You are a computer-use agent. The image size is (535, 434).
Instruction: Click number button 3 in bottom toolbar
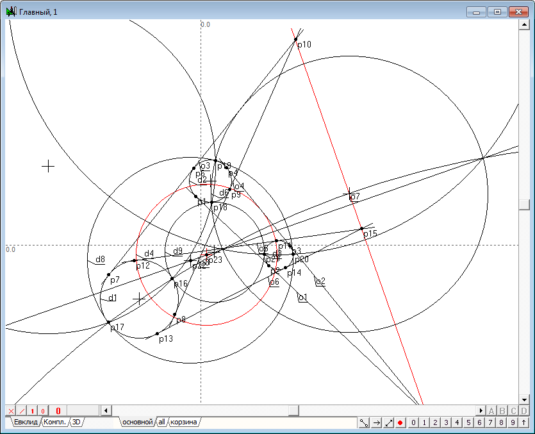coord(447,422)
